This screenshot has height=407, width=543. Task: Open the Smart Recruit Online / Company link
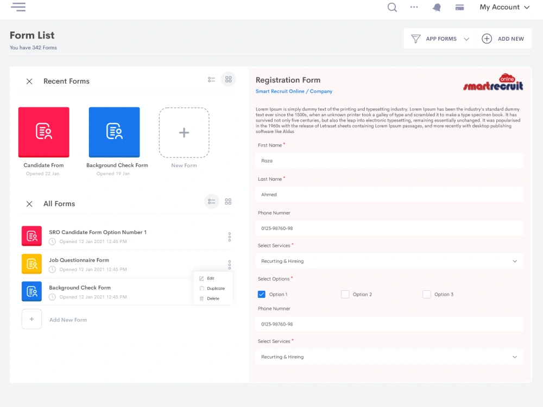294,91
